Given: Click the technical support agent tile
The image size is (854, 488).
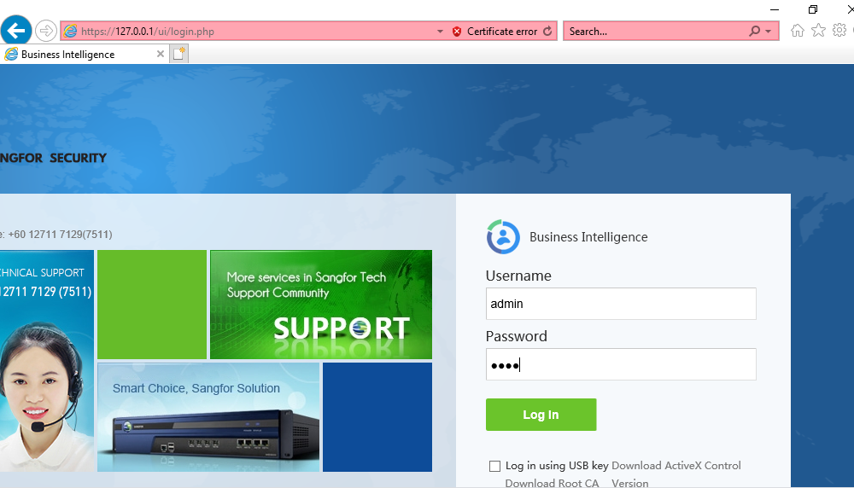Looking at the screenshot, I should click(47, 361).
